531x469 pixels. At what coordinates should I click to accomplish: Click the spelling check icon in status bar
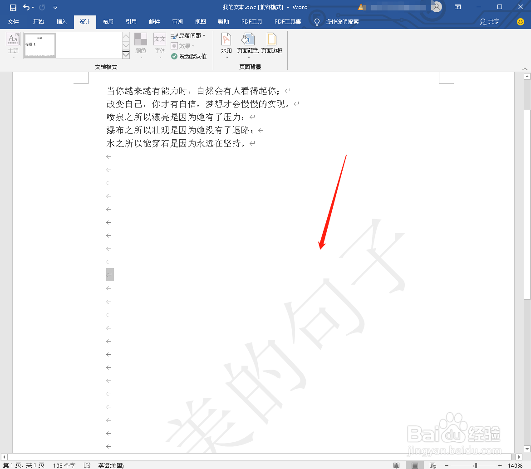87,465
